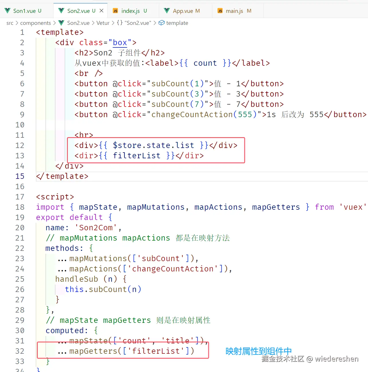Click the Vue icon on Son2.vue tab
The height and width of the screenshot is (372, 368).
pos(61,11)
